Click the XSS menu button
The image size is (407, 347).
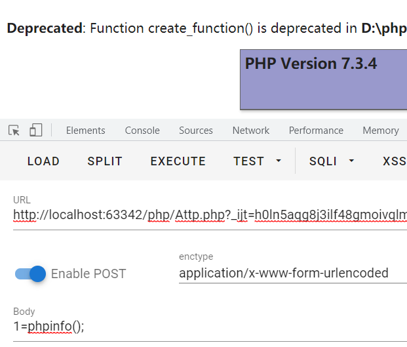point(394,161)
